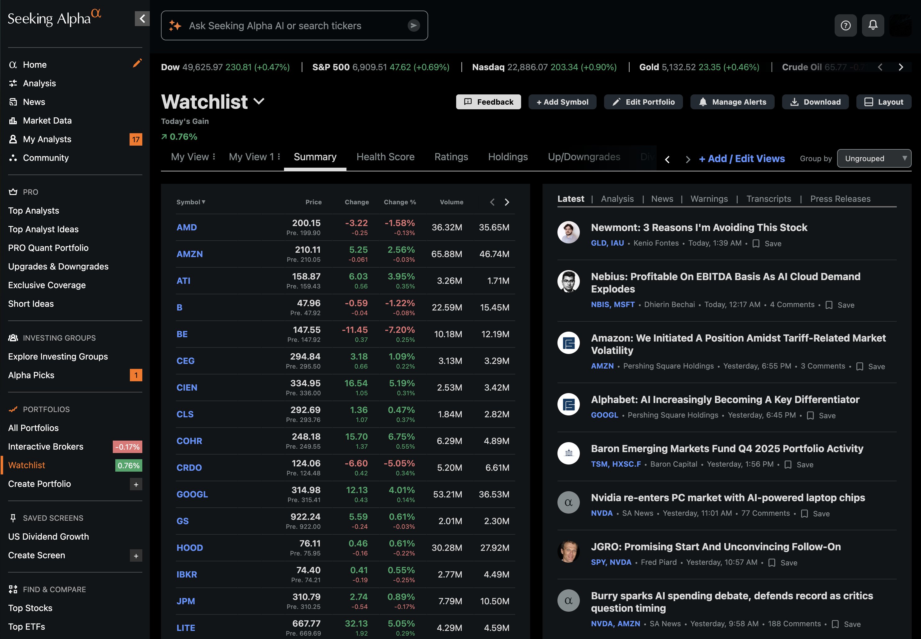Switch to the Health Score tab
Image resolution: width=921 pixels, height=639 pixels.
[x=385, y=157]
